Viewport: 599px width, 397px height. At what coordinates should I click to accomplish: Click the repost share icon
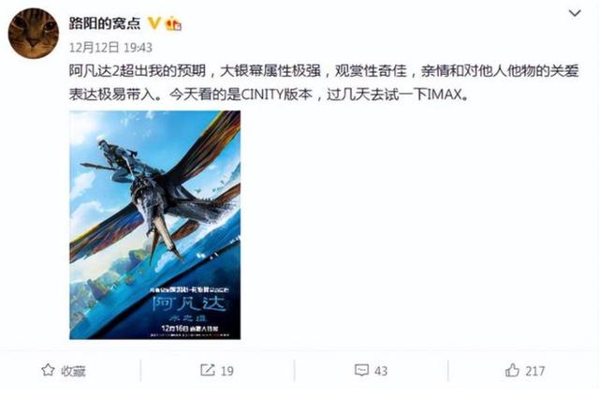pos(208,370)
